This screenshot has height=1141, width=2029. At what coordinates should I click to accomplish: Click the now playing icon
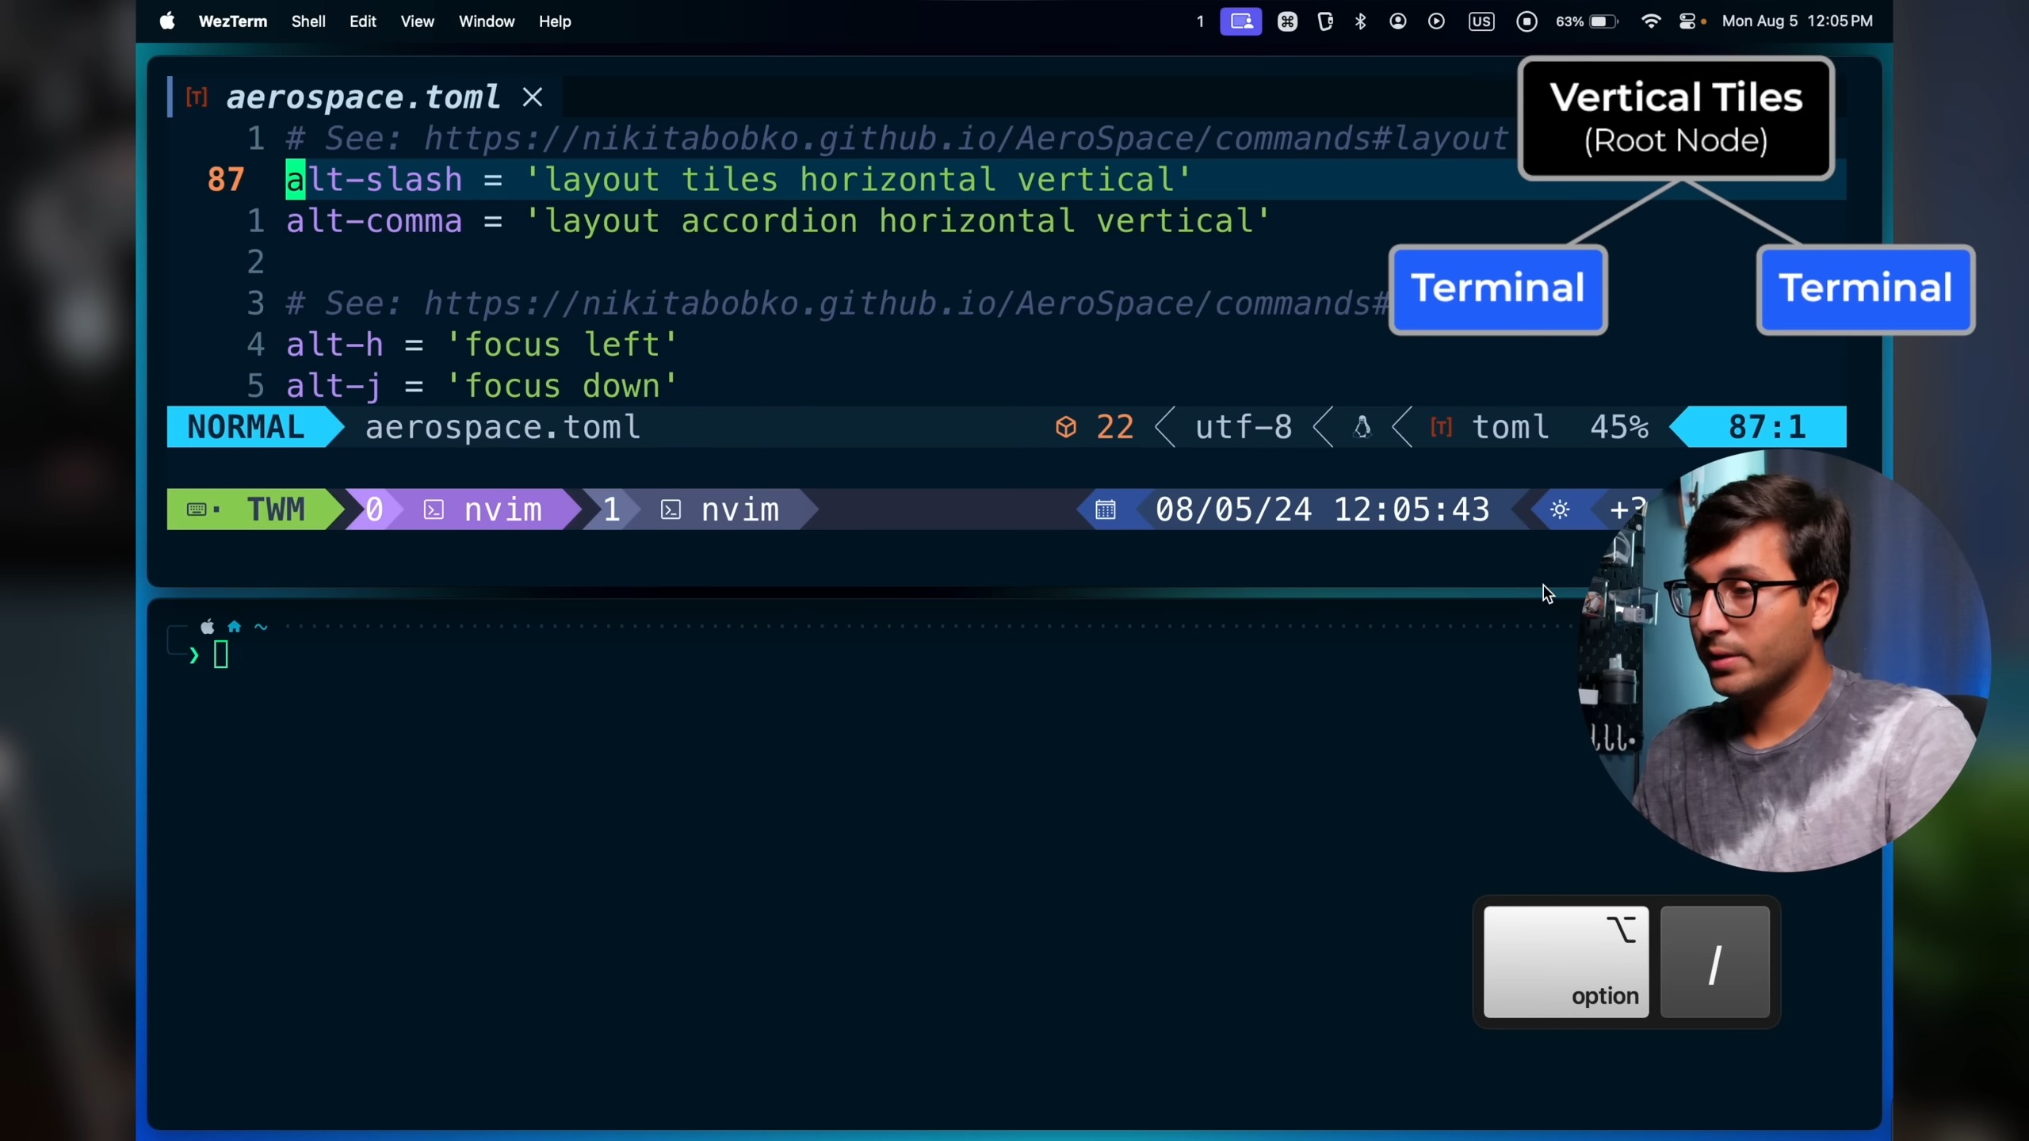pyautogui.click(x=1436, y=21)
